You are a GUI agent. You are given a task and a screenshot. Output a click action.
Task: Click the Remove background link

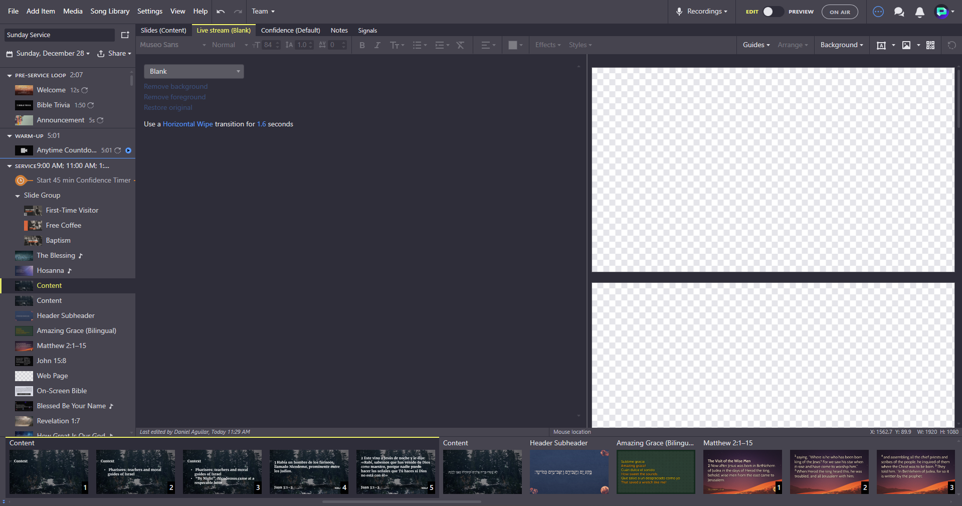(x=175, y=87)
